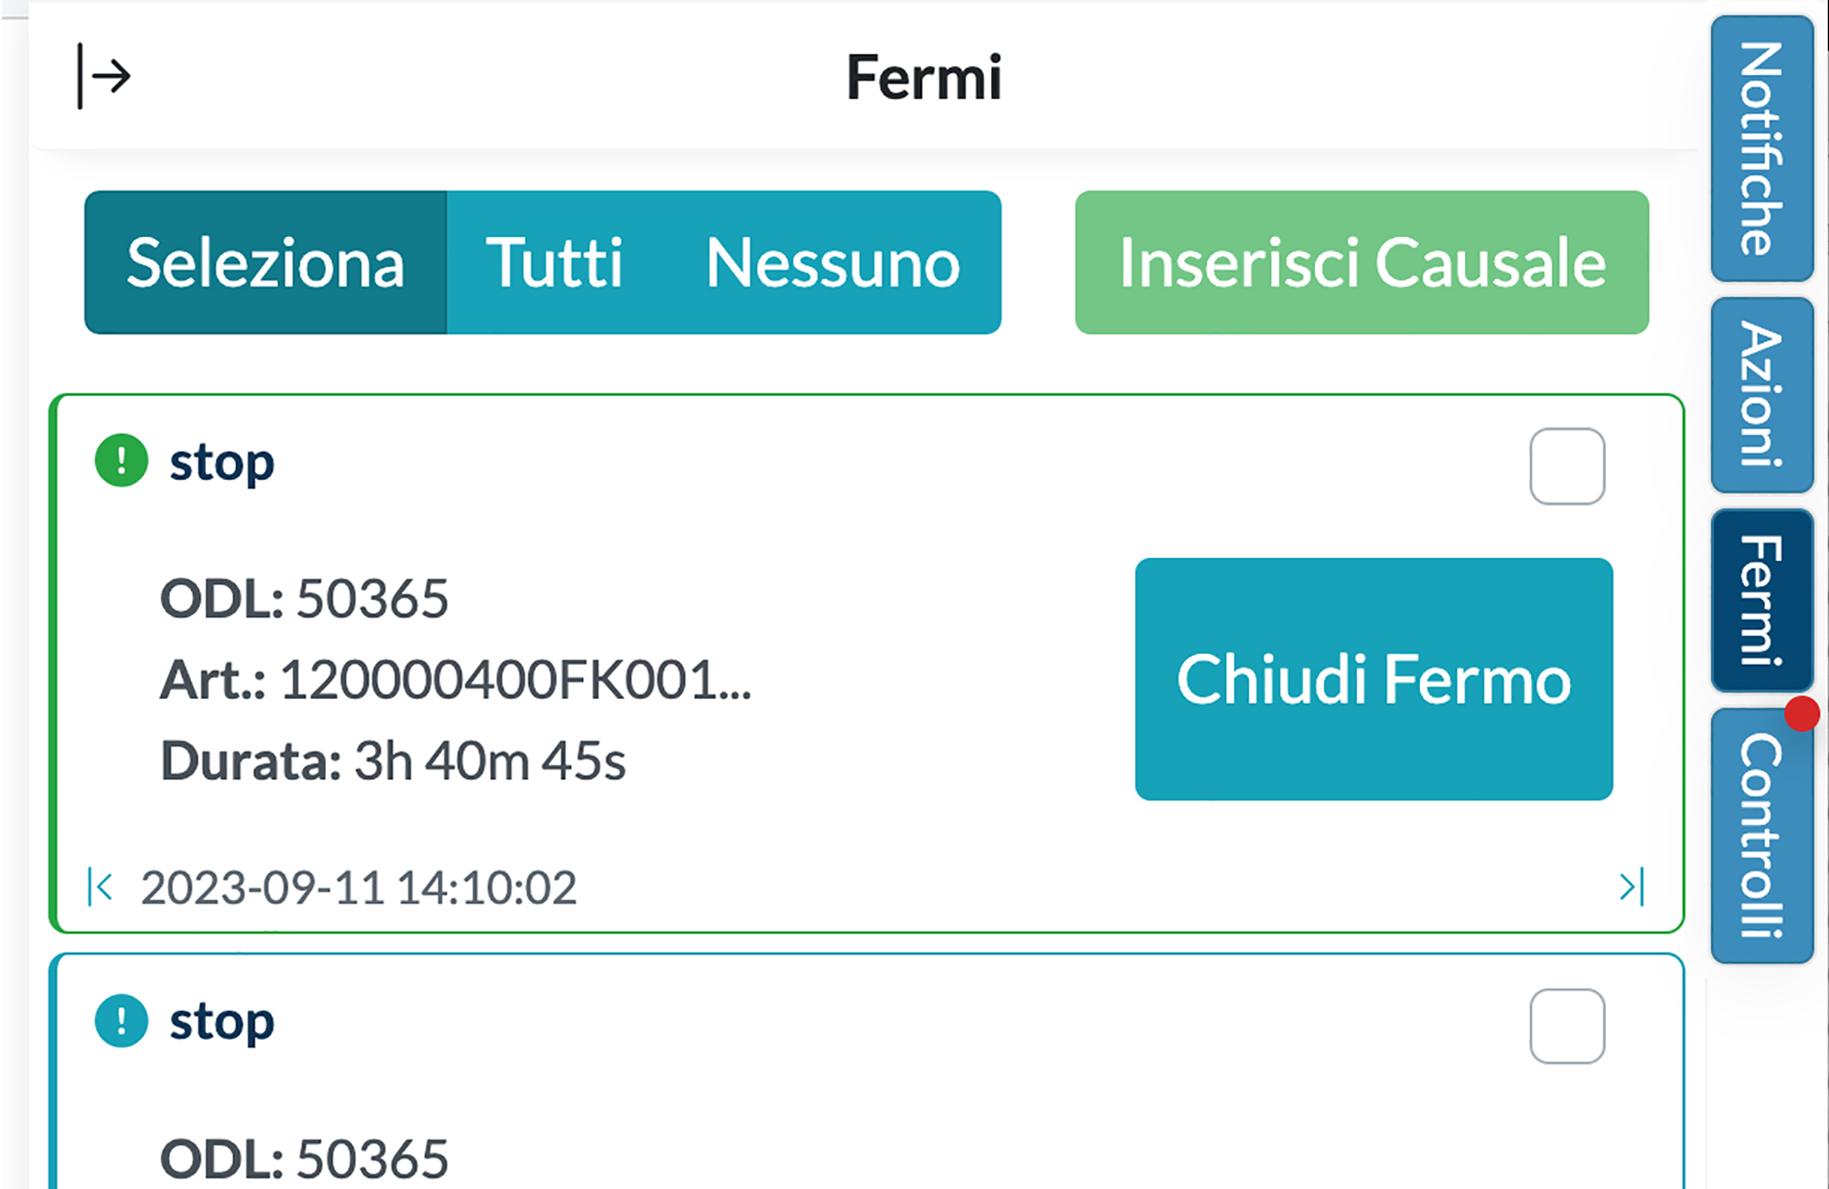The height and width of the screenshot is (1189, 1829).
Task: Switch to the Azioni side tab
Action: click(x=1761, y=394)
